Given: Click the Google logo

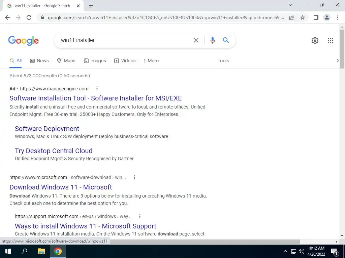Looking at the screenshot, I should coord(23,41).
